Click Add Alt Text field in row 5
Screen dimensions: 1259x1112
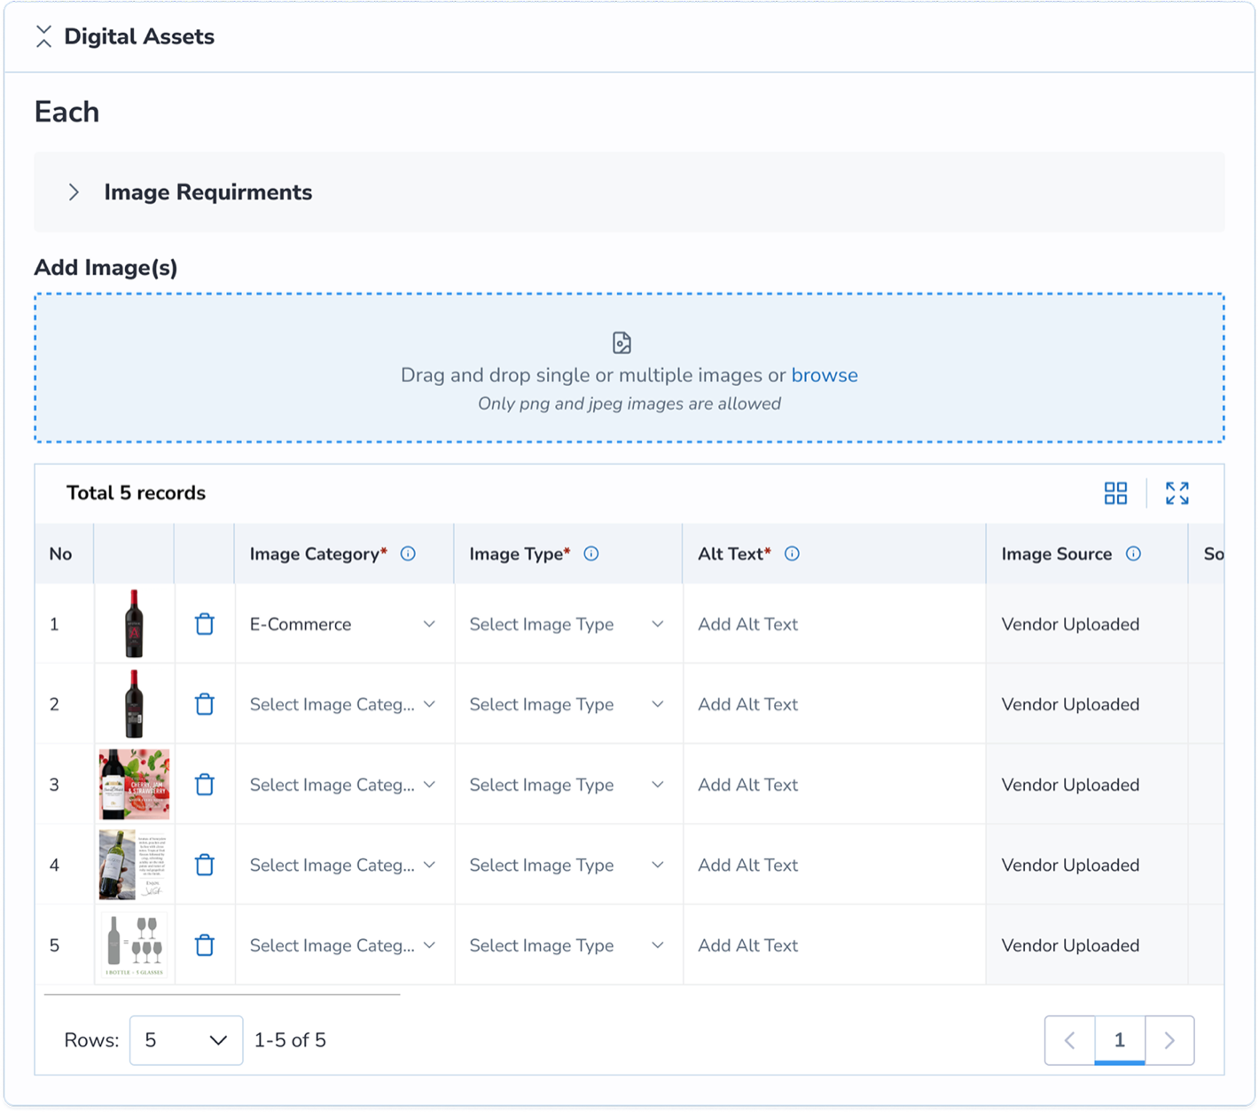coord(834,945)
